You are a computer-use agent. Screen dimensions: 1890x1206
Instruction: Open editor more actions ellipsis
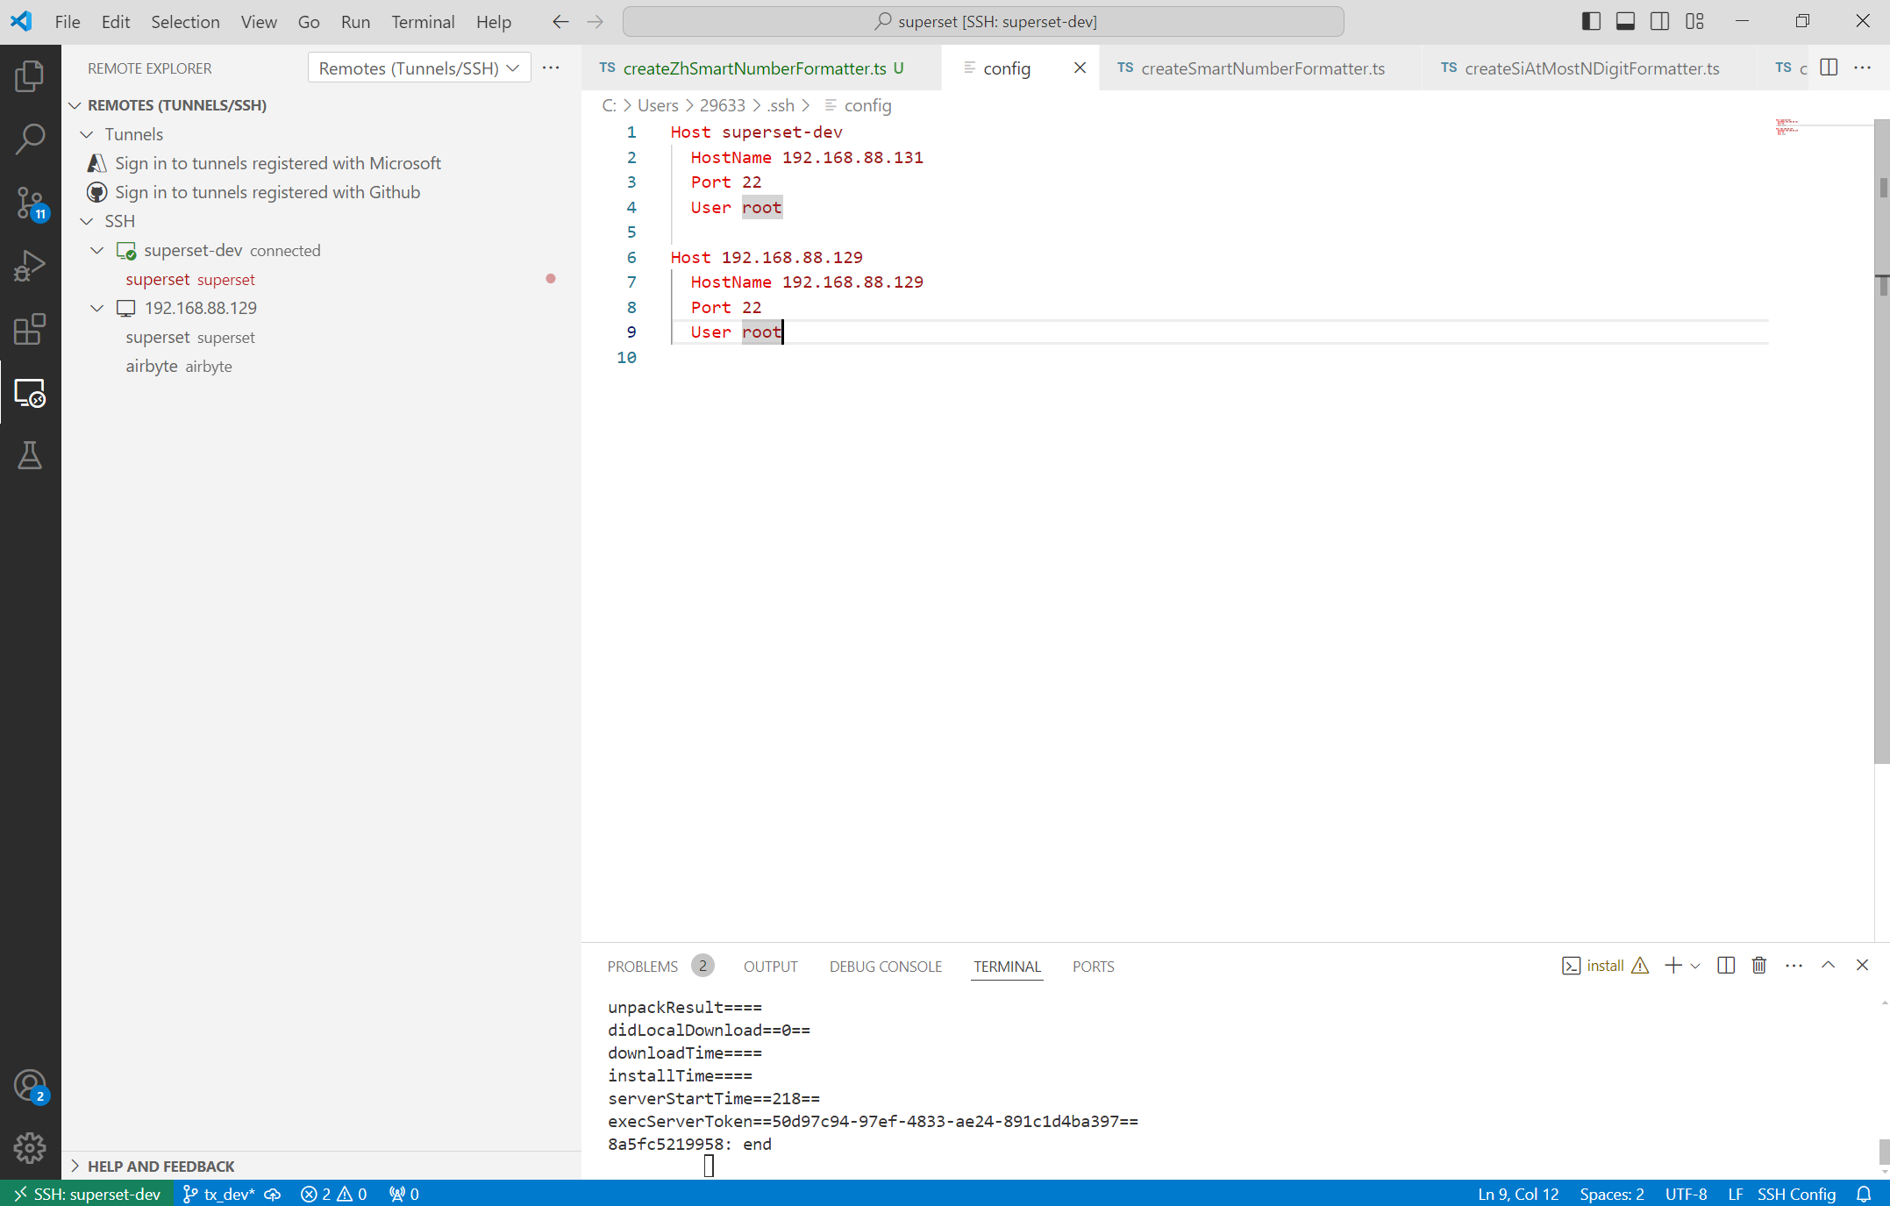coord(1863,68)
